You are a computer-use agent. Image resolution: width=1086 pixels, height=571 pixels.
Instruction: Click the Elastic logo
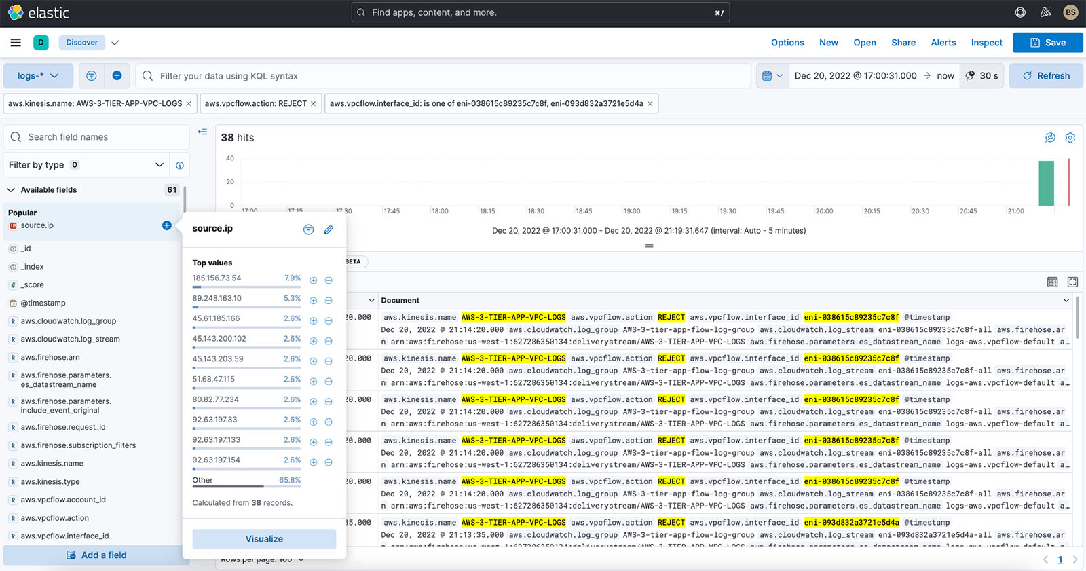(x=39, y=12)
